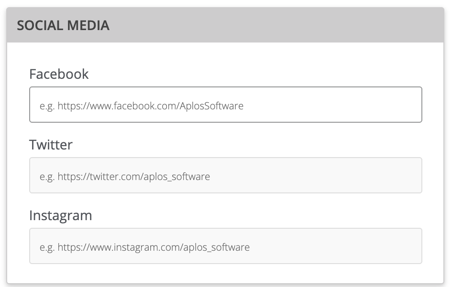The width and height of the screenshot is (452, 287).
Task: Place cursor in the focused Facebook textbox
Action: pyautogui.click(x=225, y=105)
